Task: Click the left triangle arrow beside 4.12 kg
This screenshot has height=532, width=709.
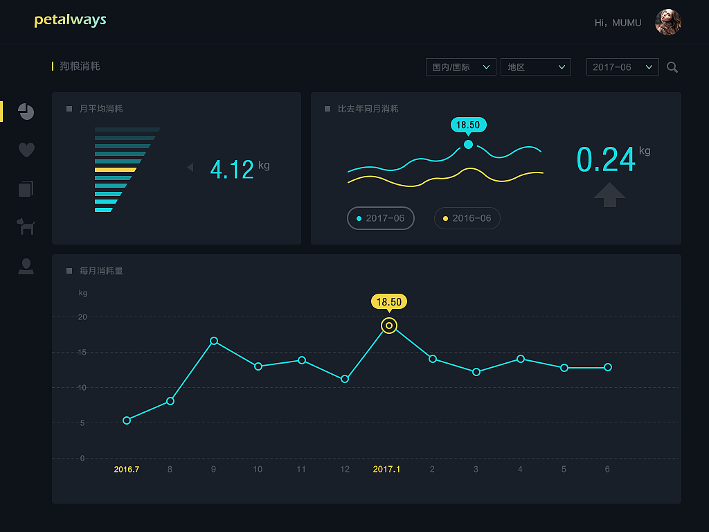Action: tap(190, 168)
